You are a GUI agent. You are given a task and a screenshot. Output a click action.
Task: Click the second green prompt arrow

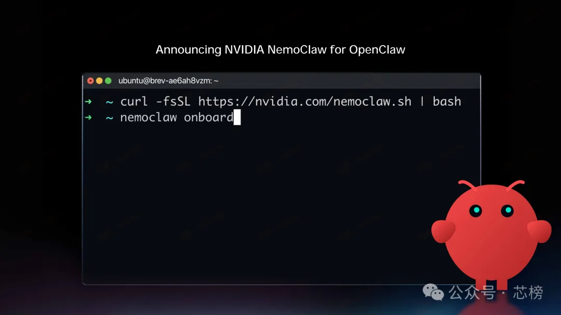tap(88, 118)
